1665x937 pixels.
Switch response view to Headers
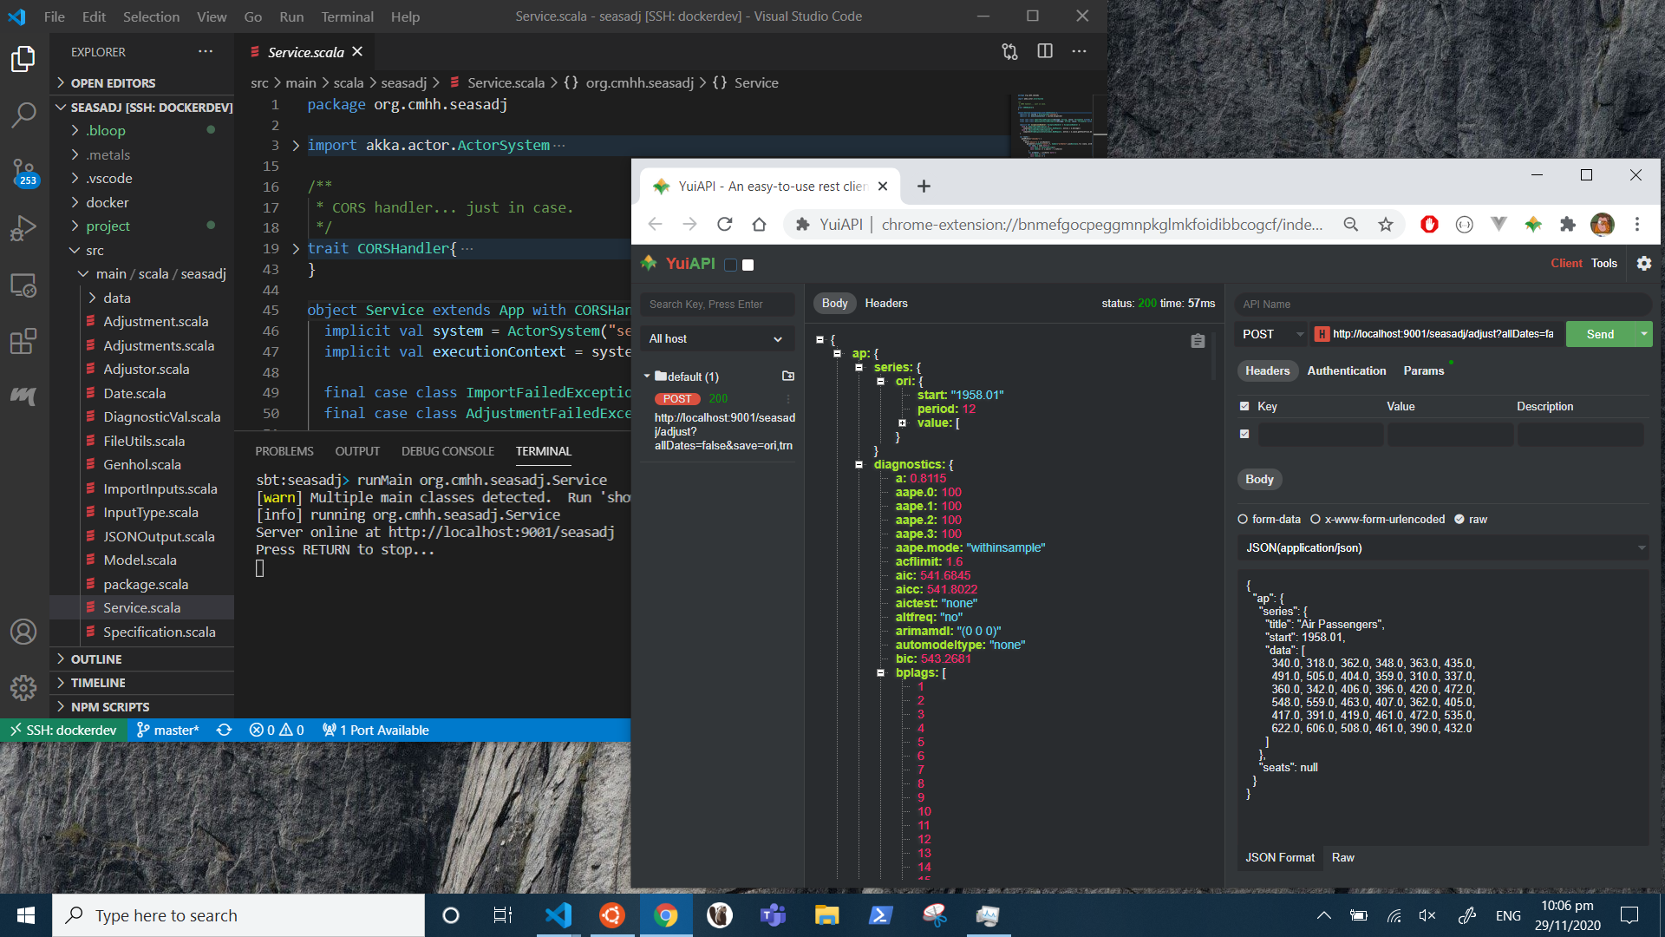pos(885,303)
